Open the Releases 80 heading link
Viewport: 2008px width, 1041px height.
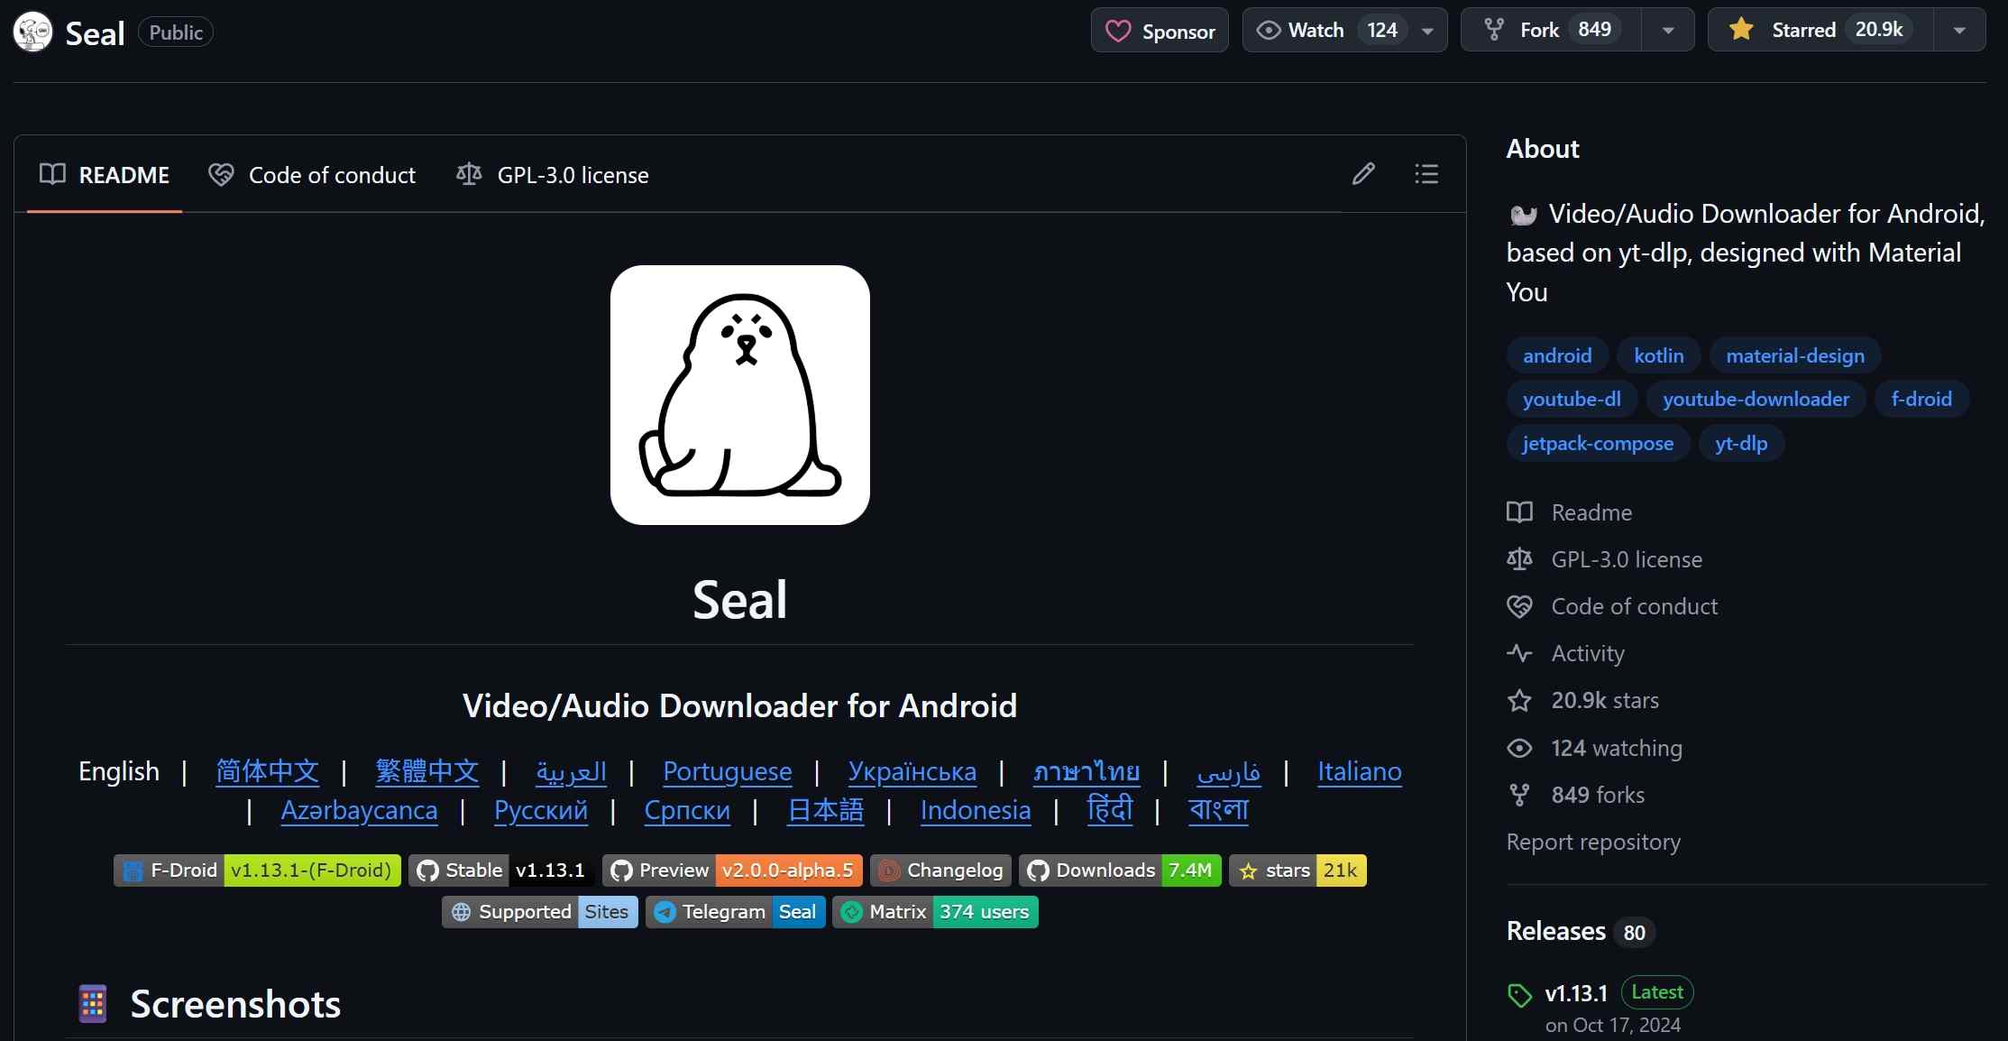1580,931
